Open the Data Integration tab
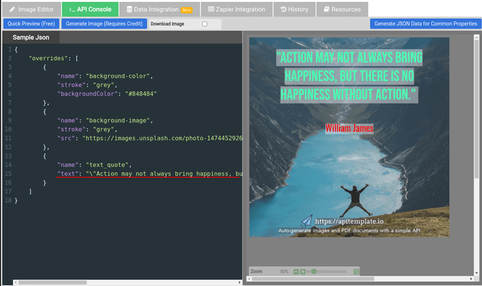 click(x=160, y=9)
